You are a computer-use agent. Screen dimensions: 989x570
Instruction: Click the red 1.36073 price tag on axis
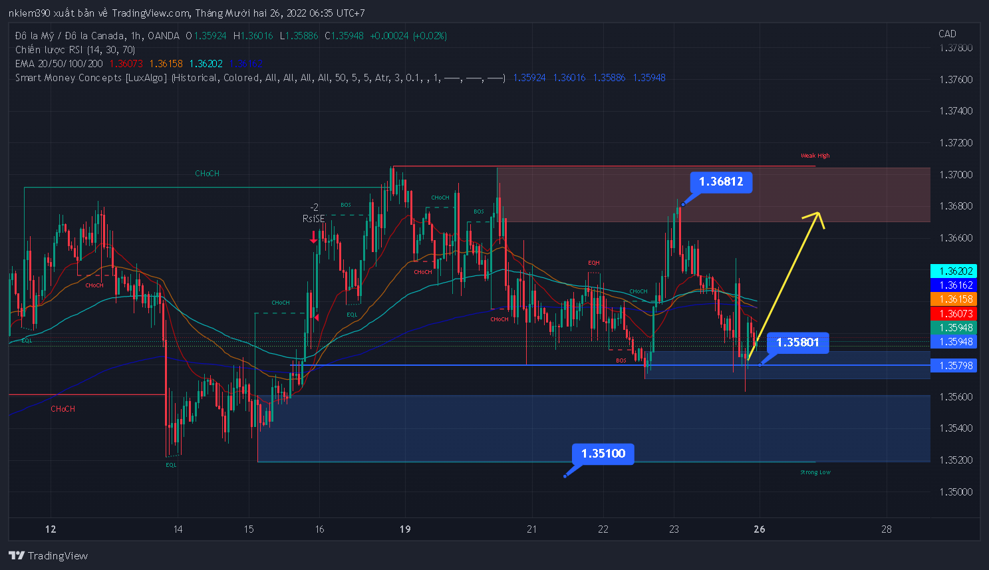(x=954, y=313)
